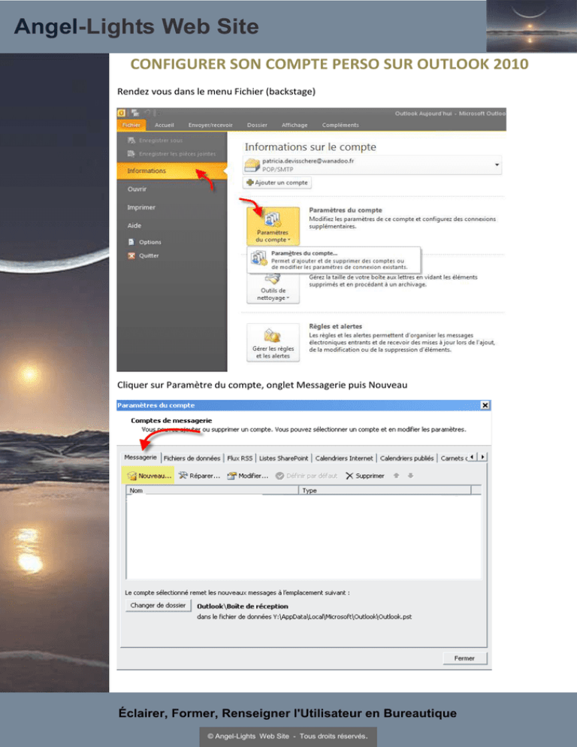Click the Nouveau... account button
The height and width of the screenshot is (747, 577).
(x=149, y=476)
